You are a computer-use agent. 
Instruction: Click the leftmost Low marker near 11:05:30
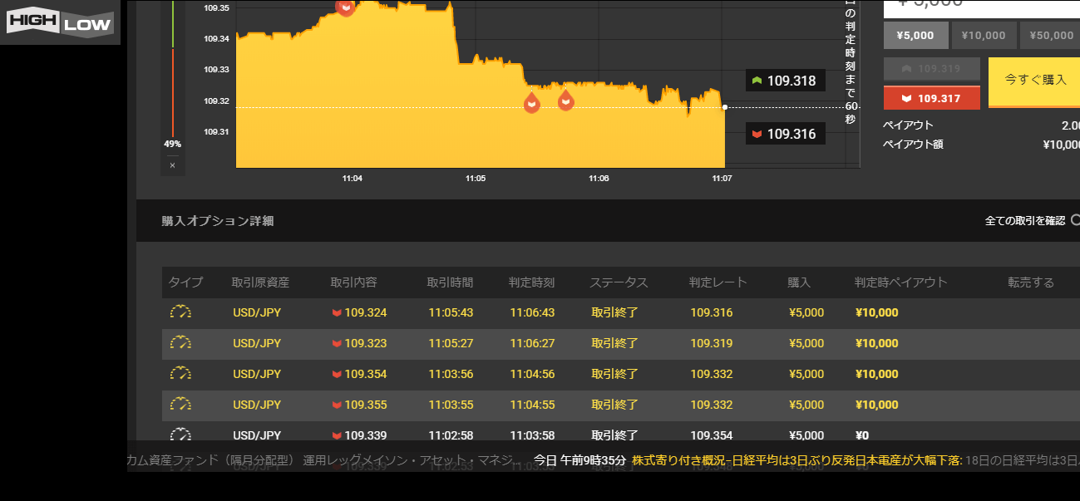(x=532, y=103)
